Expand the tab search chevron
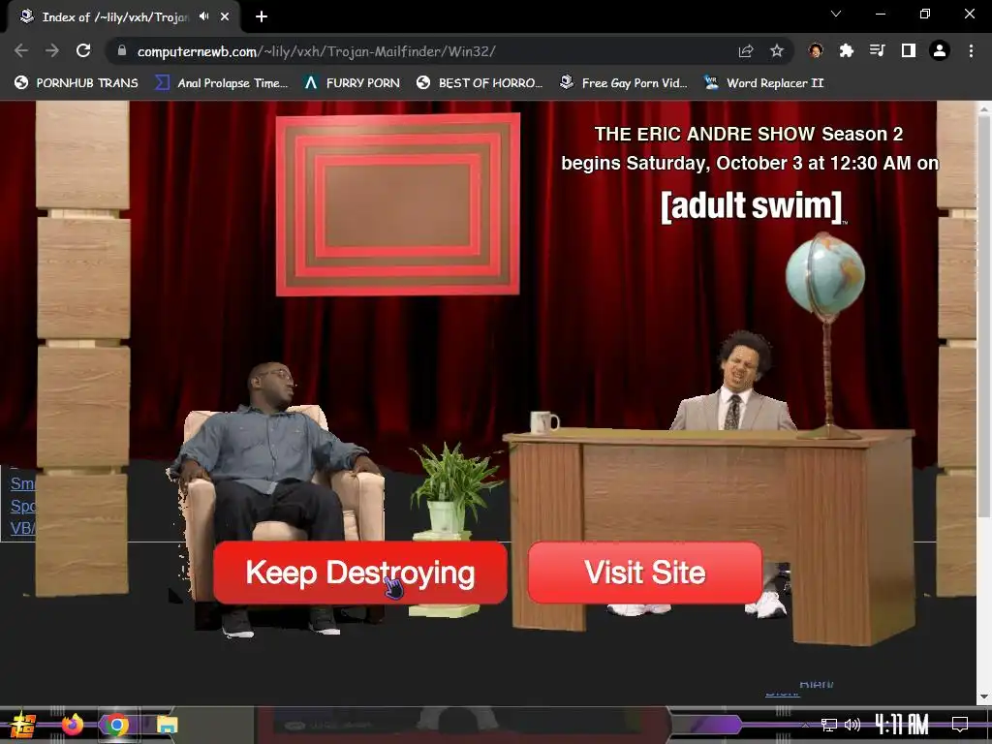The image size is (992, 744). point(836,14)
